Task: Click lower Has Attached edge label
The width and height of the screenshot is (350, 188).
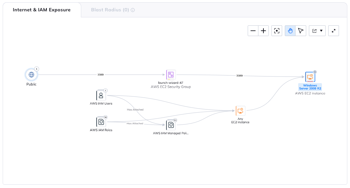Action: pos(135,123)
